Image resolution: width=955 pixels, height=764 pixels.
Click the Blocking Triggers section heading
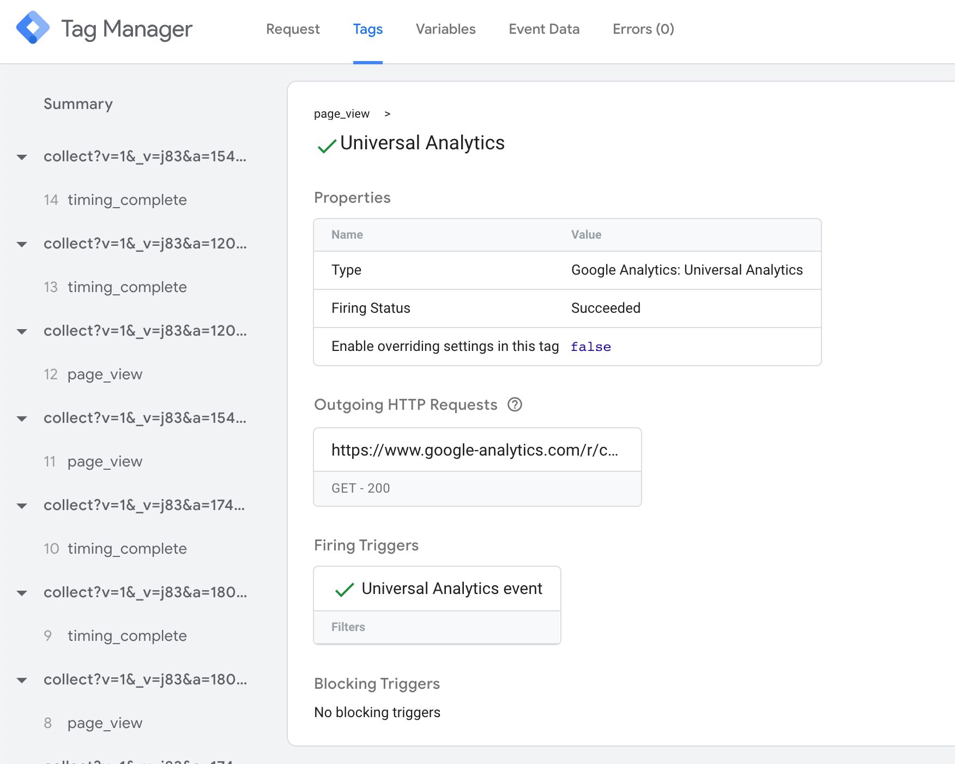[377, 684]
